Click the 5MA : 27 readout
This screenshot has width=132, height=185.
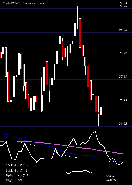pyautogui.click(x=14, y=181)
